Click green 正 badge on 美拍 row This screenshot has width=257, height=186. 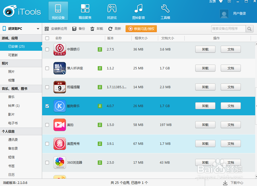coord(100,125)
